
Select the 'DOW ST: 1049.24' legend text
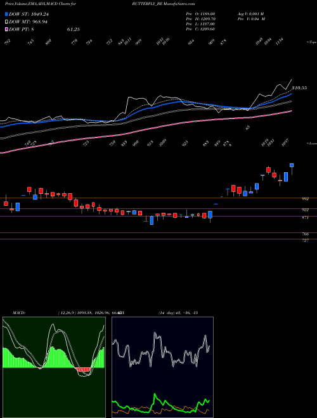pyautogui.click(x=27, y=15)
